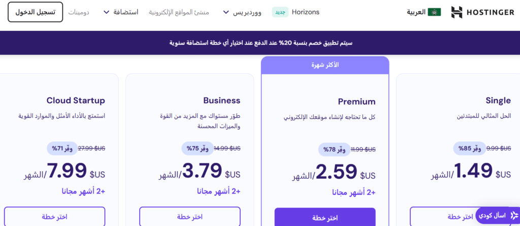Go to the دومينات page

(79, 12)
